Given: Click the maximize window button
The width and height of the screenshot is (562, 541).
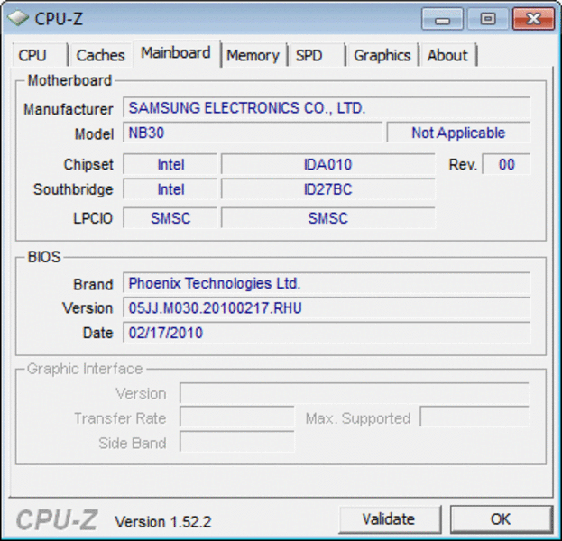Looking at the screenshot, I should click(487, 19).
